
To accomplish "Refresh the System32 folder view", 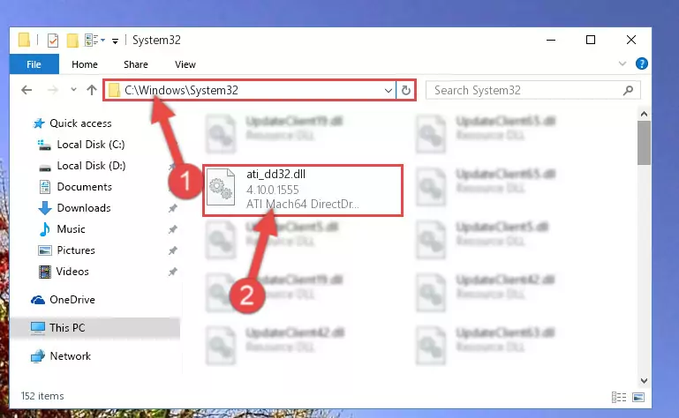I will [406, 91].
